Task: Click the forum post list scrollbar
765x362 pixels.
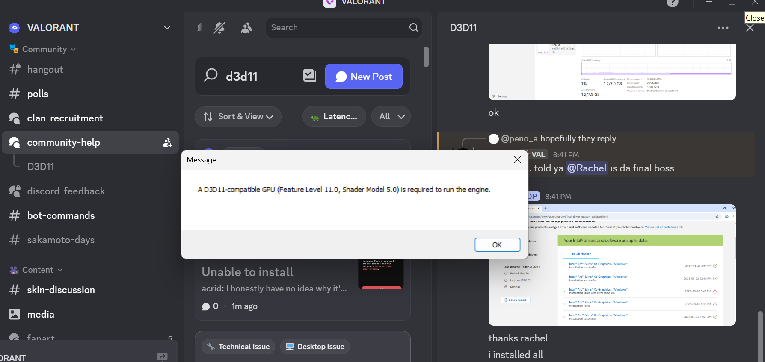Action: tap(426, 56)
